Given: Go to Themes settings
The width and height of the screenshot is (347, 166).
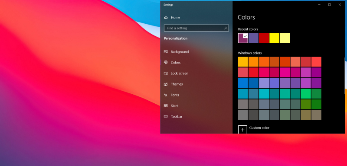Looking at the screenshot, I should tap(173, 84).
